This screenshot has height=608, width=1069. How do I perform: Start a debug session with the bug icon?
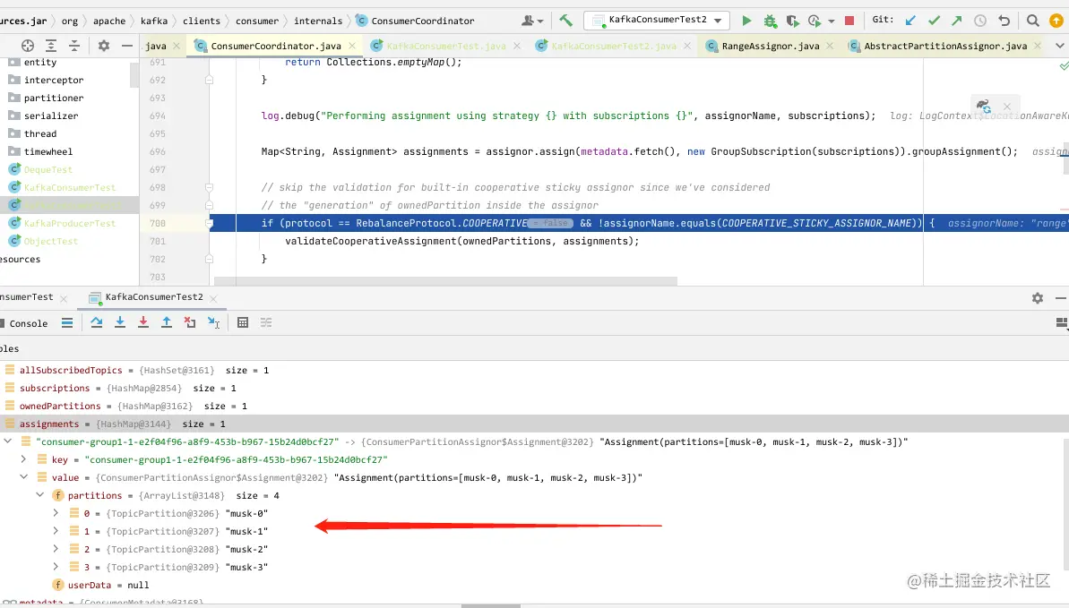pos(770,21)
